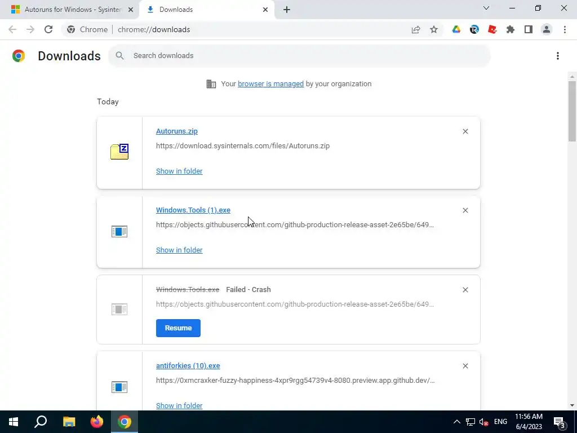
Task: Click the ENG language indicator
Action: coord(500,422)
